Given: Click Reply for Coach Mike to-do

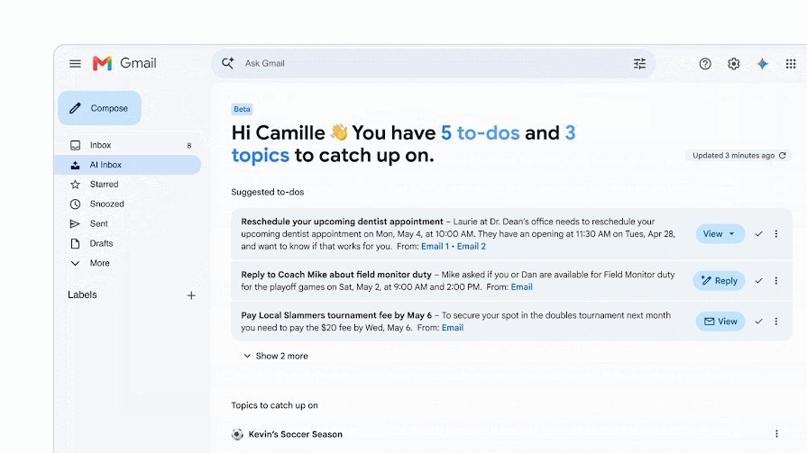Looking at the screenshot, I should pyautogui.click(x=719, y=281).
